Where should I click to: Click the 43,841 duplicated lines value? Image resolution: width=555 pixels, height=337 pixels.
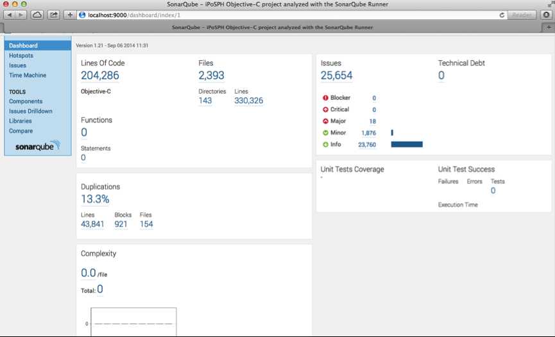(x=92, y=224)
